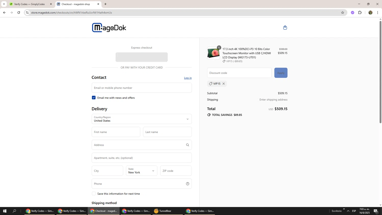View site information icon in address bar

(x=27, y=12)
